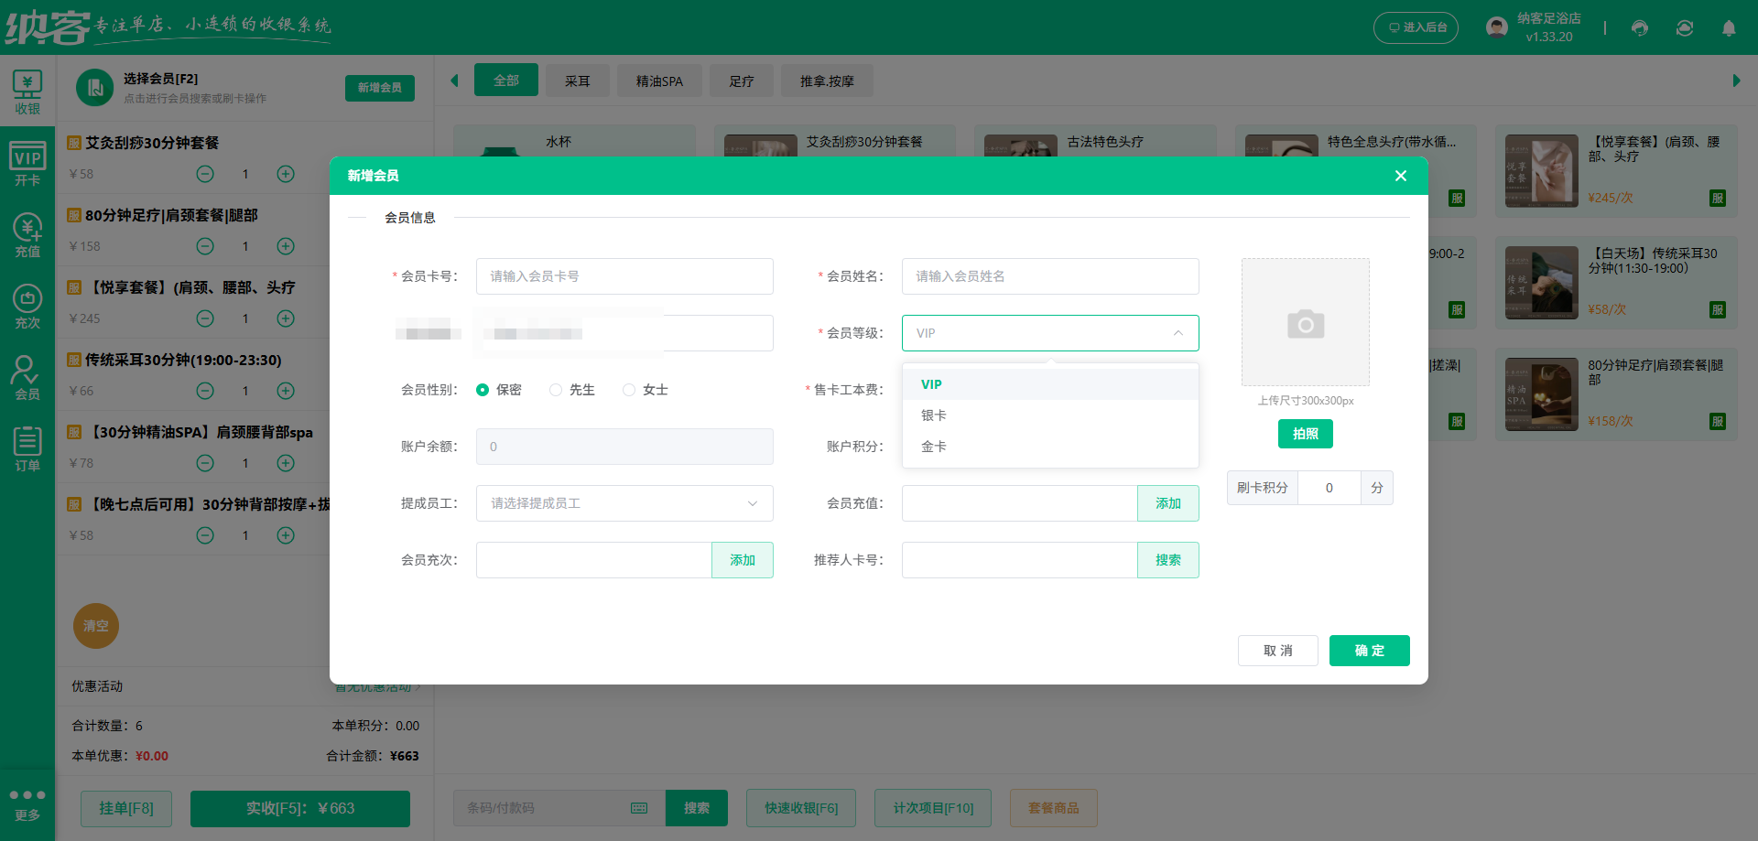Open the 会员 (members) sidebar section
This screenshot has width=1758, height=841.
click(27, 375)
